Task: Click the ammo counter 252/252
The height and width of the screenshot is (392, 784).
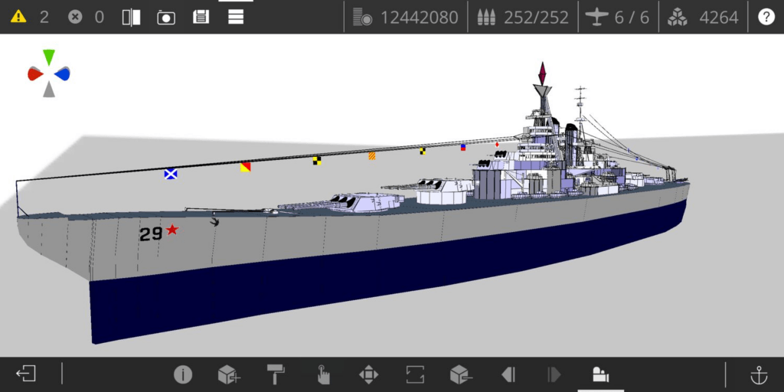Action: 524,17
